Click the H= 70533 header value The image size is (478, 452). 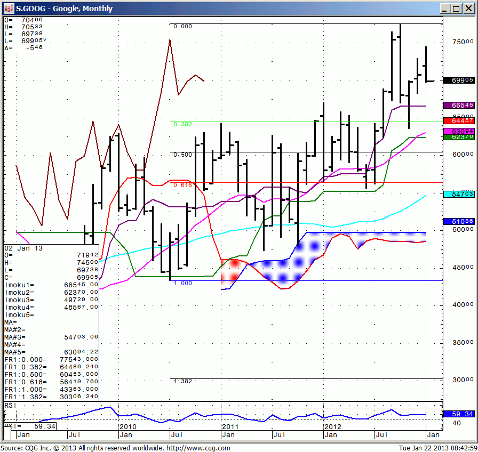click(x=23, y=27)
